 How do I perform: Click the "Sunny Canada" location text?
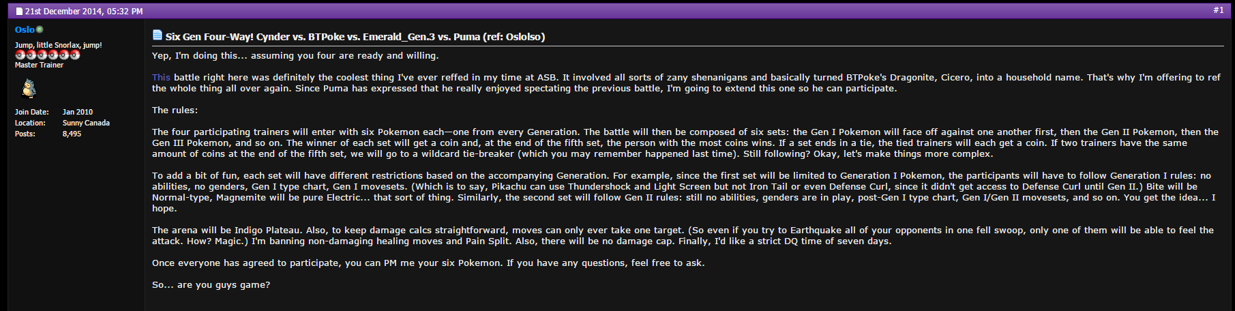86,123
